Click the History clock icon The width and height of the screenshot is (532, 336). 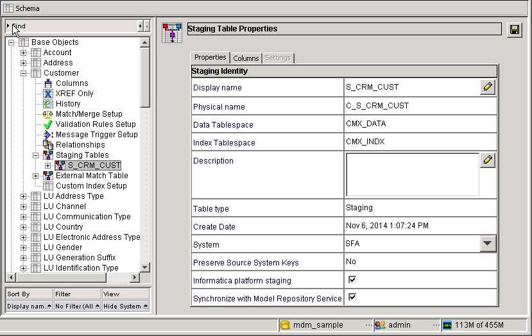click(x=48, y=104)
